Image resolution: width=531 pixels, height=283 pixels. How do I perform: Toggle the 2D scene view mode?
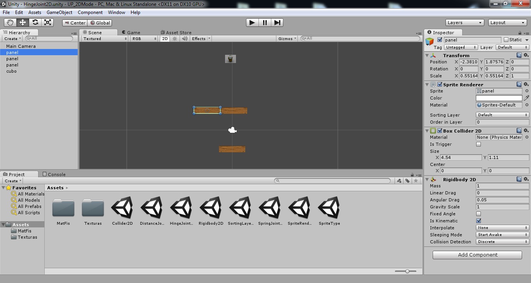(x=165, y=38)
